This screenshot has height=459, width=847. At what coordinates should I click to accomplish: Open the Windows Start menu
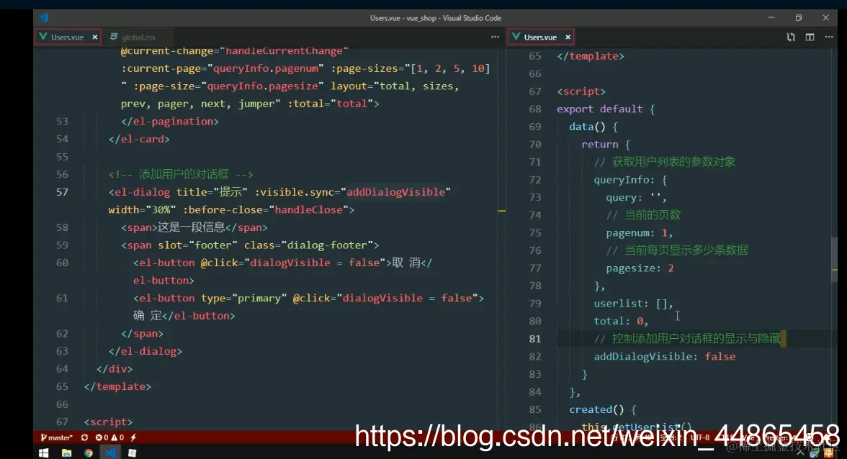[44, 453]
